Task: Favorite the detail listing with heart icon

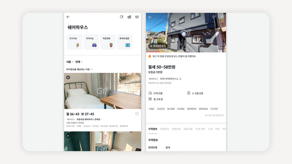Action: click(214, 17)
